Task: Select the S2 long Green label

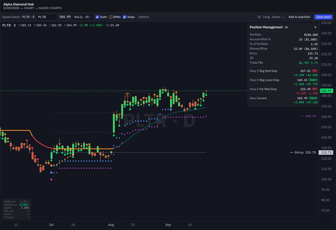Action: click(269, 17)
